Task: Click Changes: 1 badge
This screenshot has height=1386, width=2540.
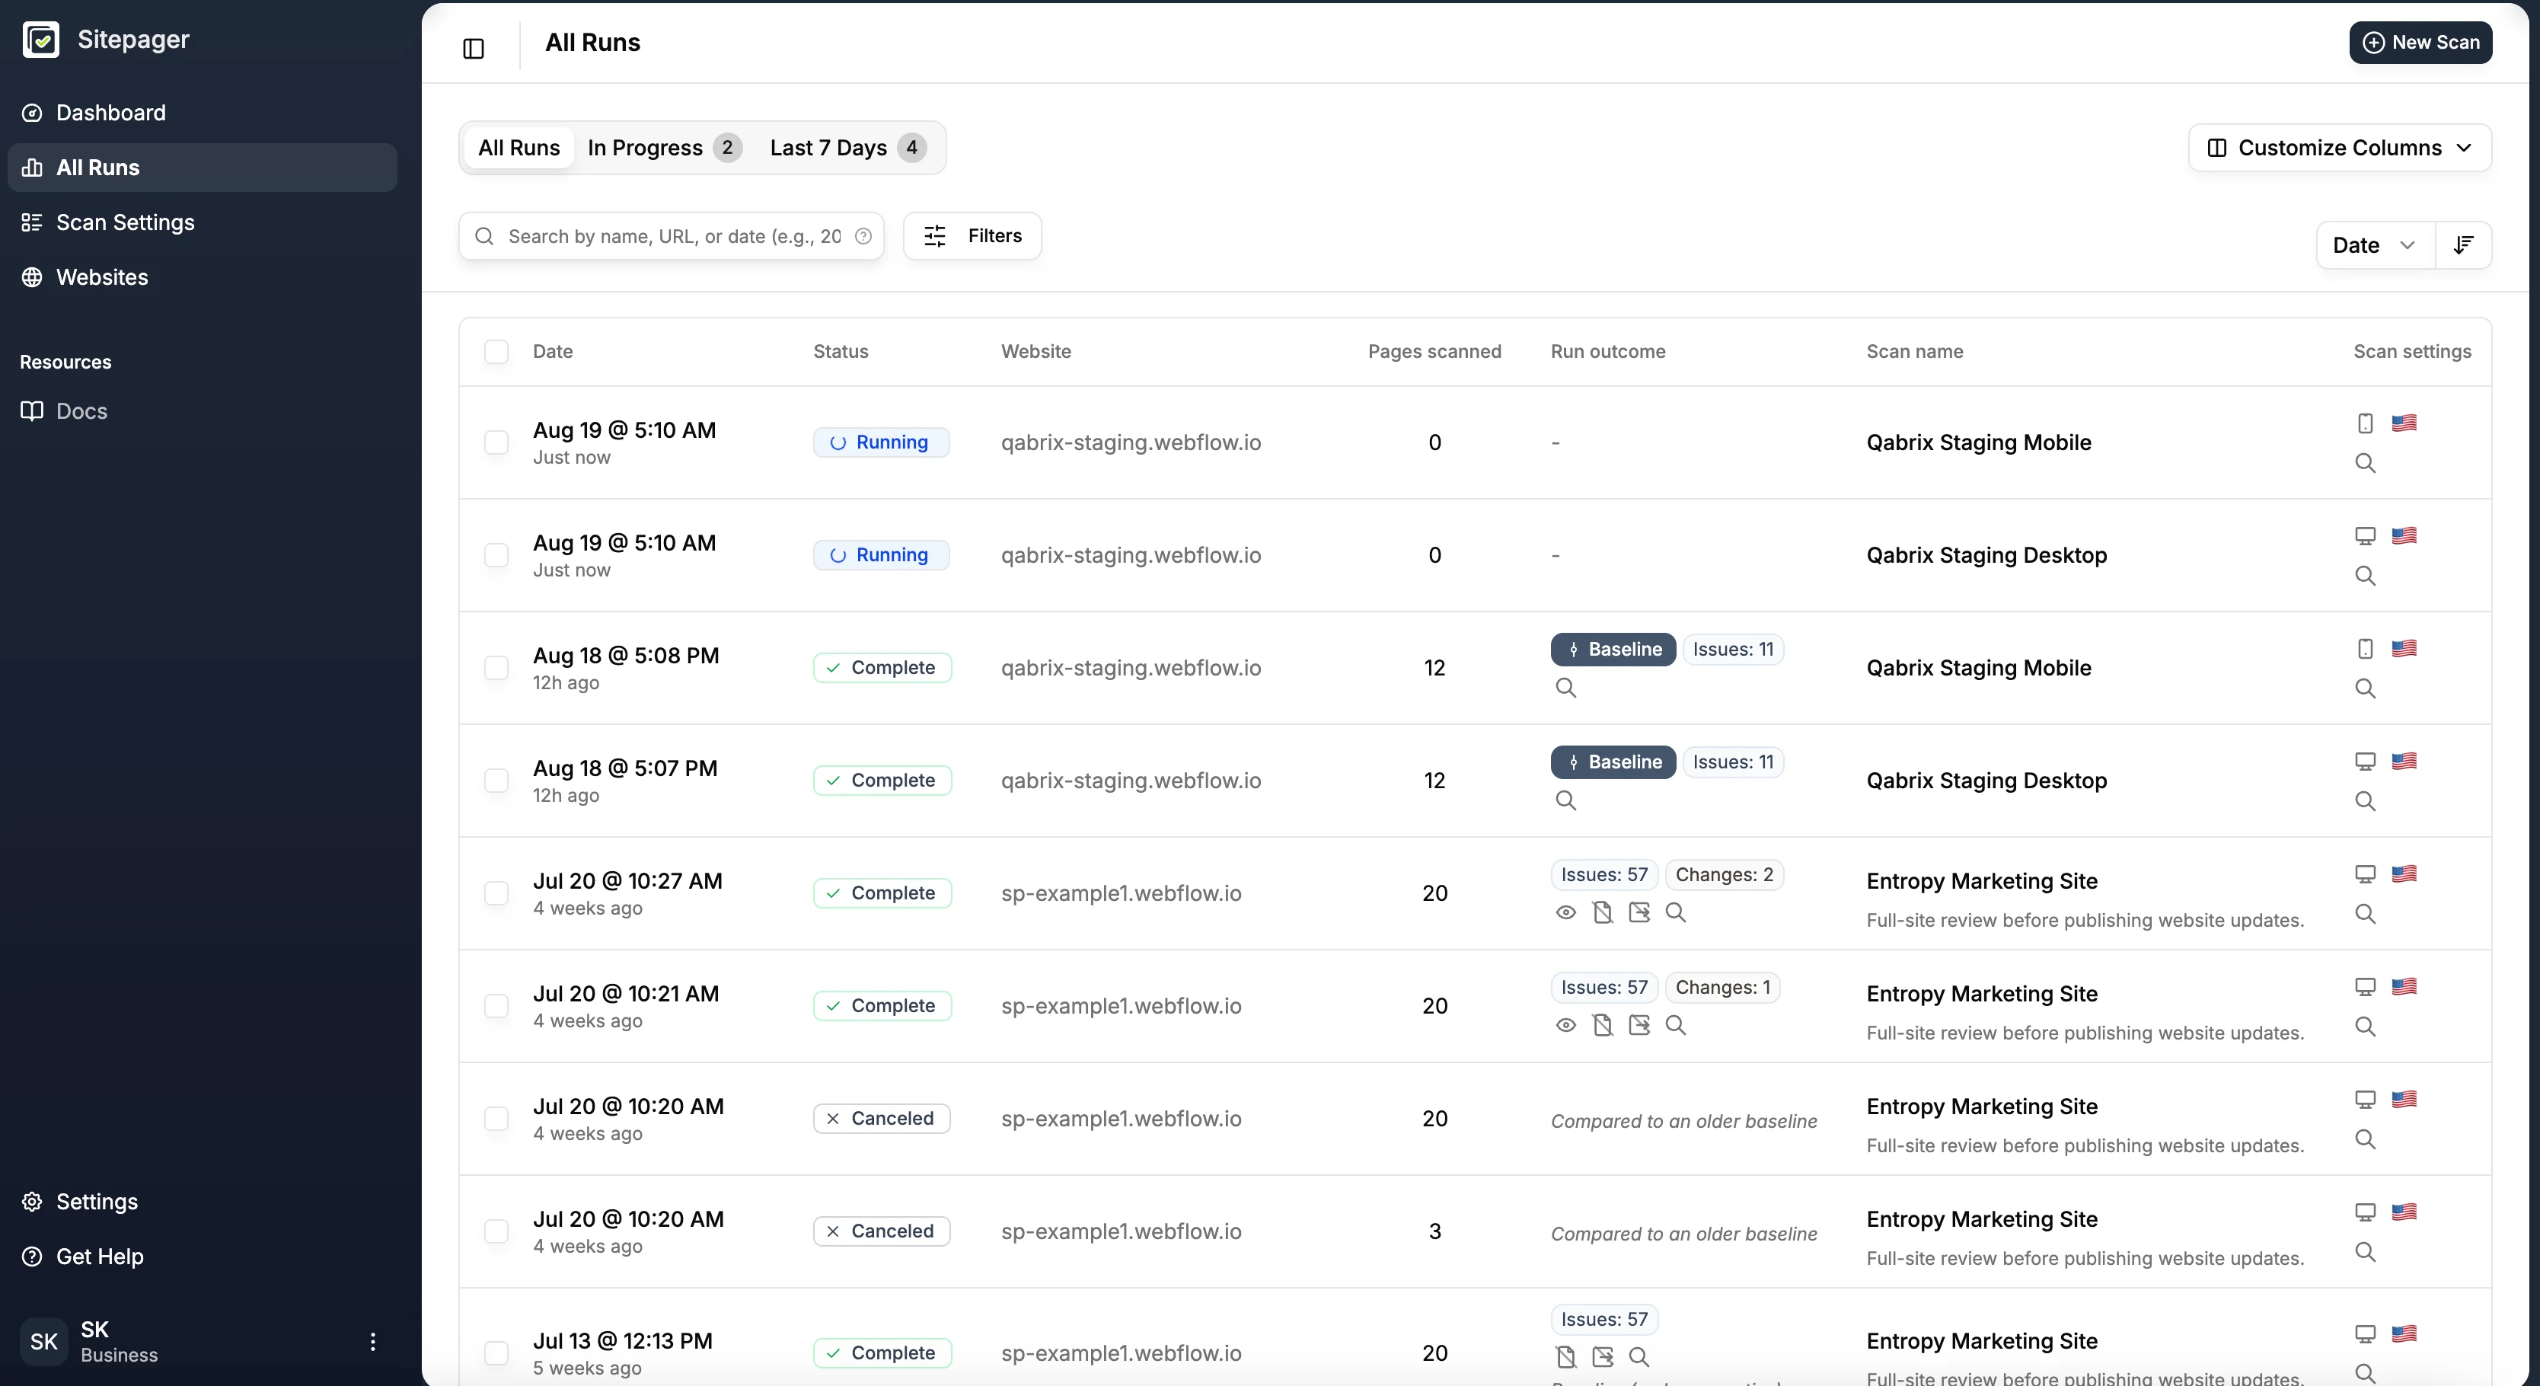Action: click(x=1722, y=988)
